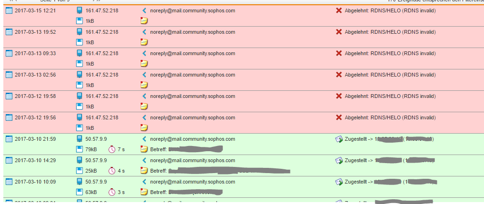Click the sender arrow icon in the 2017-03-10 14:29 row
This screenshot has width=484, height=204.
click(144, 160)
